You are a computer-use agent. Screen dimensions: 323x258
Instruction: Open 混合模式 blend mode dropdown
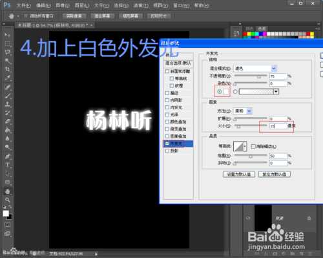point(256,69)
